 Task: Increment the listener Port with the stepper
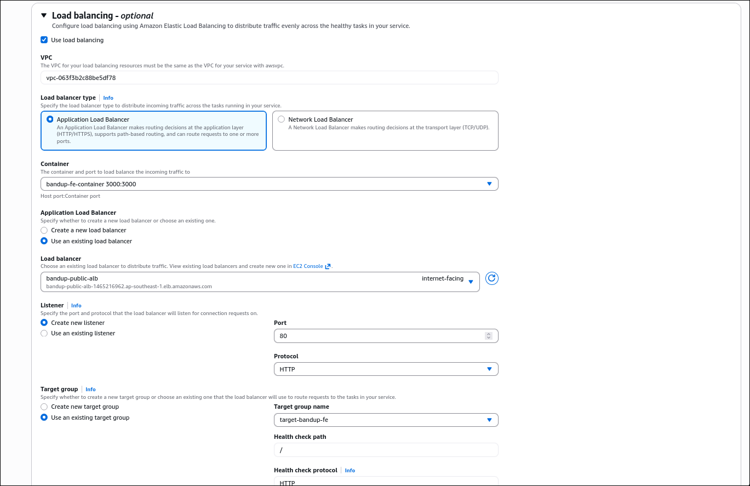point(488,333)
